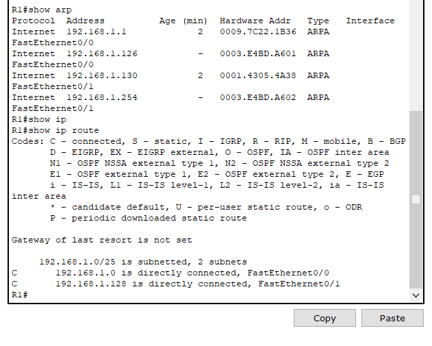Click the last R1# command prompt
Viewport: 432px width, 346px height.
click(20, 295)
